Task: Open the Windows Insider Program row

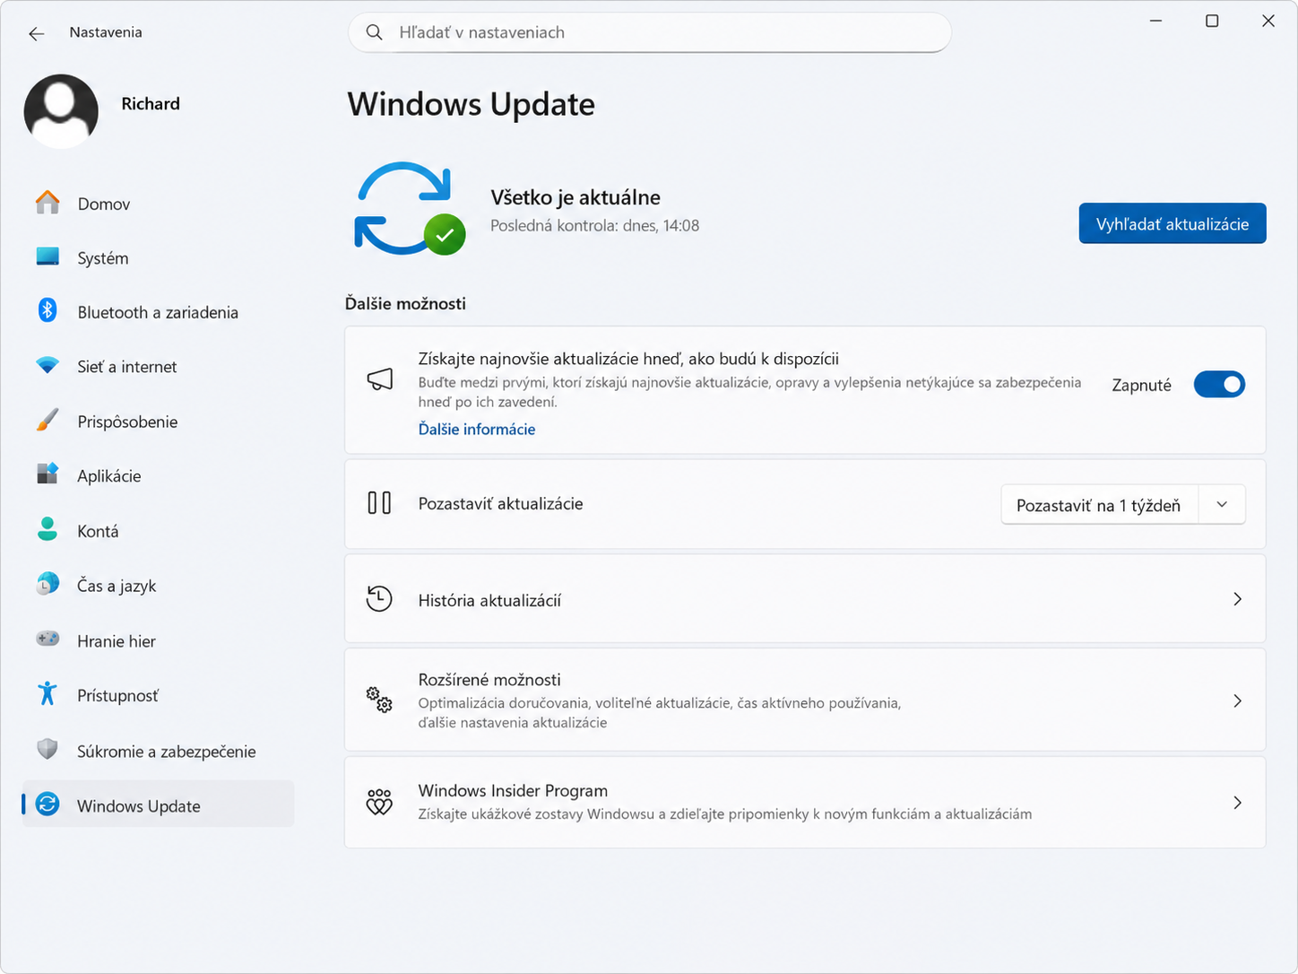Action: point(805,802)
